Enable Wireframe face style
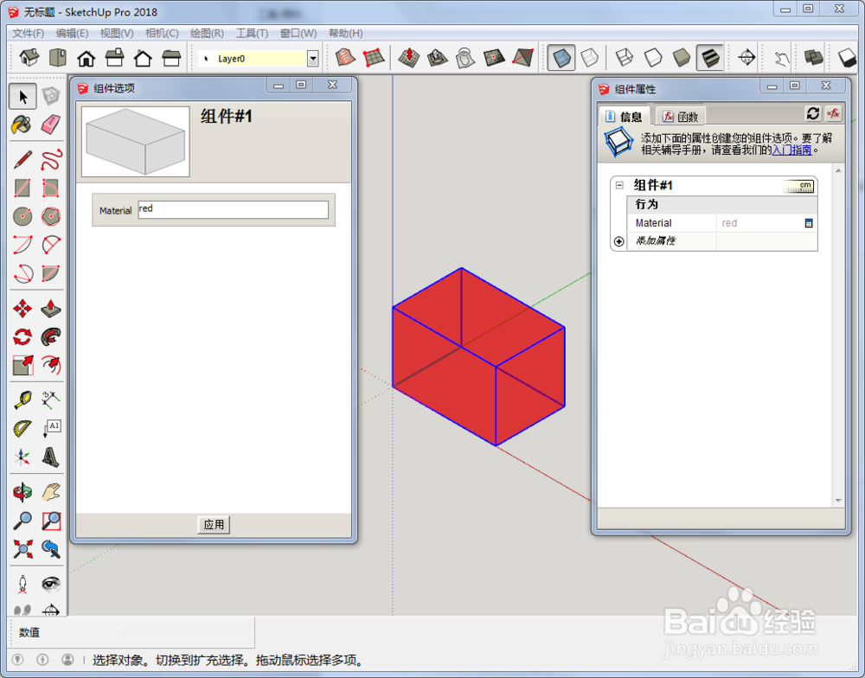The height and width of the screenshot is (678, 865). click(x=624, y=57)
